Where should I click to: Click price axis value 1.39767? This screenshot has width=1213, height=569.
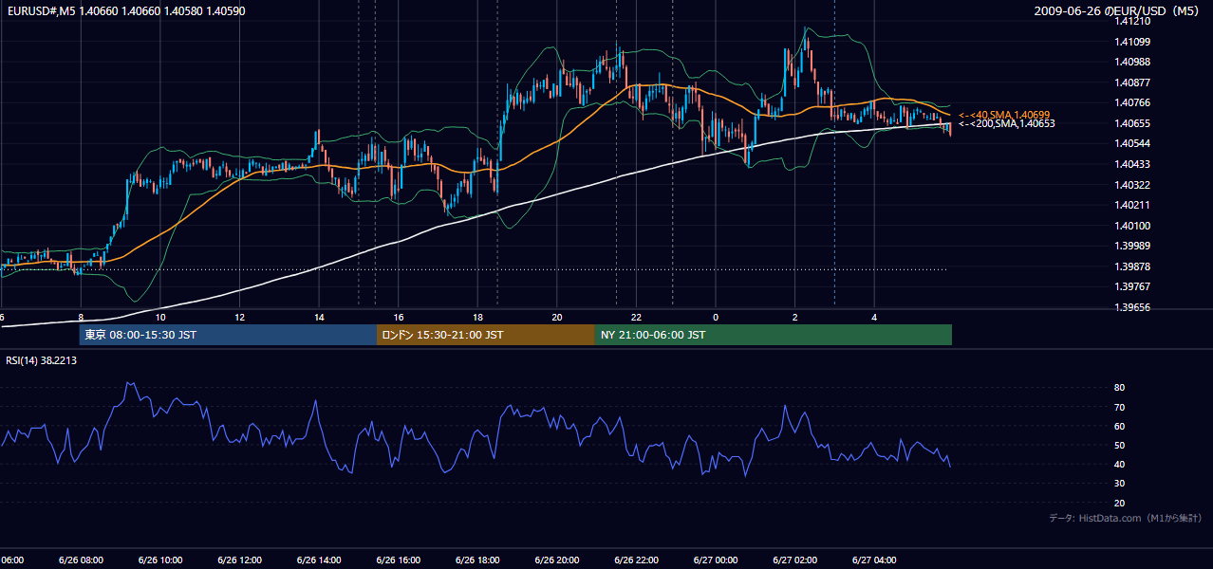click(1132, 286)
